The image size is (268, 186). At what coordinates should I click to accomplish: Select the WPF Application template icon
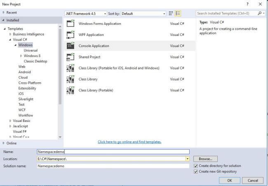tap(71, 35)
